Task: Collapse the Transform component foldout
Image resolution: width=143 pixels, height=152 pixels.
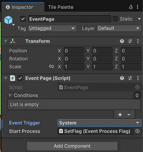Action: 6,41
